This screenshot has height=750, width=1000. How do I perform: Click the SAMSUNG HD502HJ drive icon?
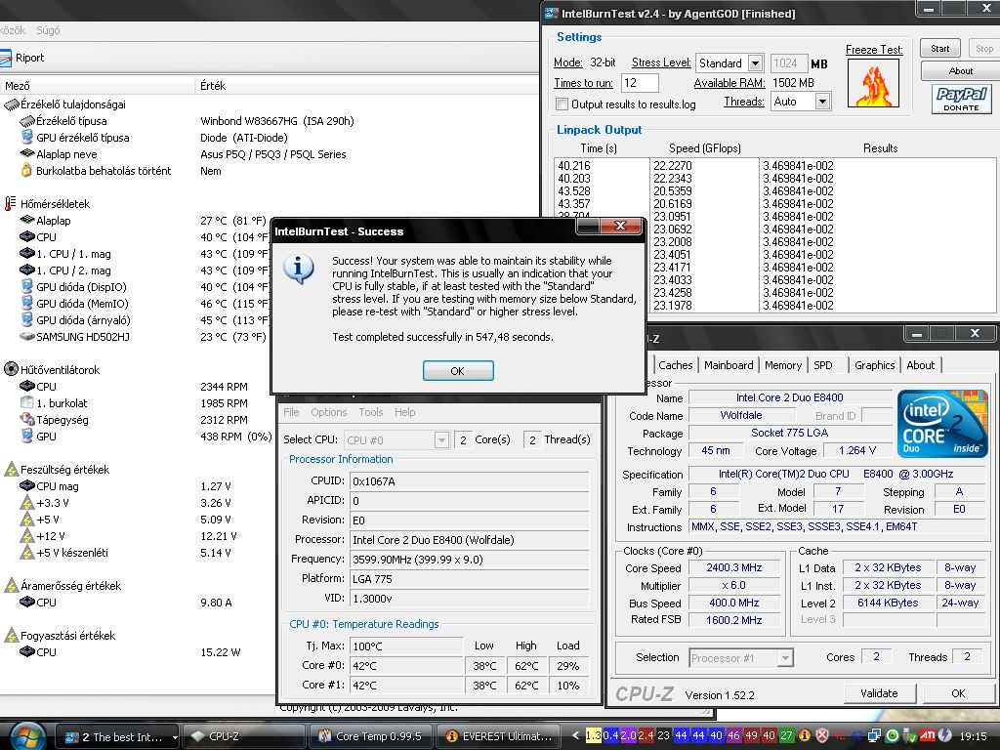(x=26, y=336)
